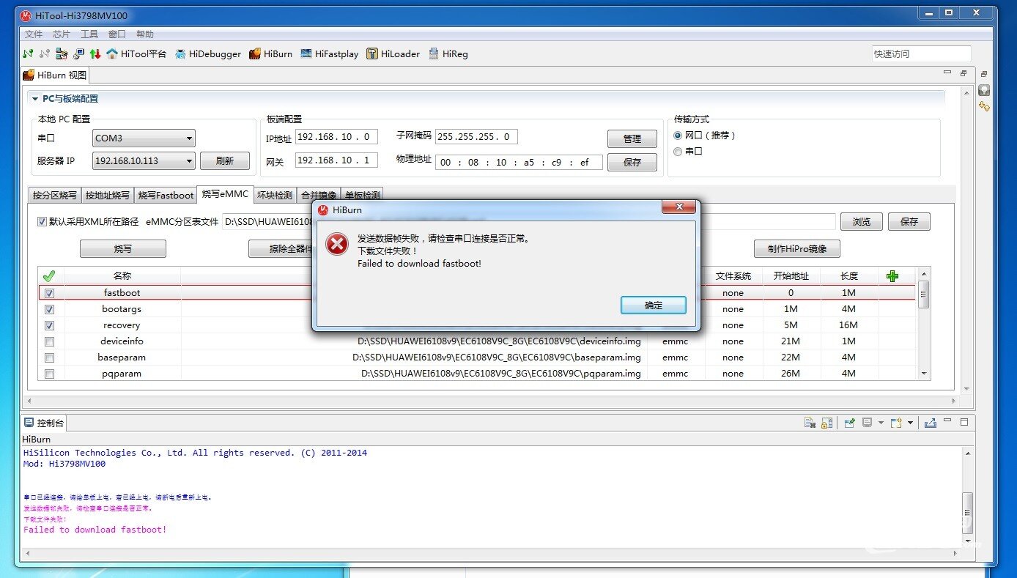Switch to 按地址烧写 tab
This screenshot has width=1017, height=578.
[x=107, y=196]
